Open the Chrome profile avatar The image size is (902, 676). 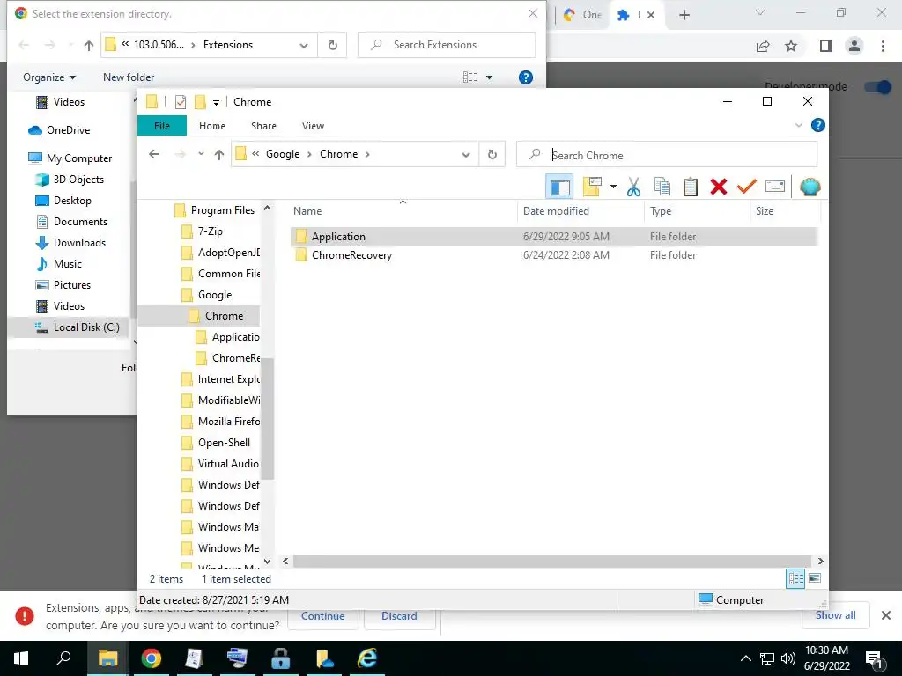click(x=854, y=46)
